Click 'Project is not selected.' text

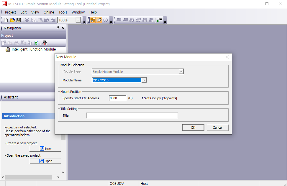coord(21,127)
